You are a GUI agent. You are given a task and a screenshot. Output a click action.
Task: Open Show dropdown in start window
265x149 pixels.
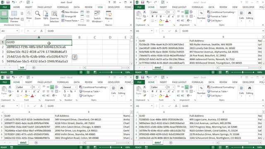click(x=29, y=16)
